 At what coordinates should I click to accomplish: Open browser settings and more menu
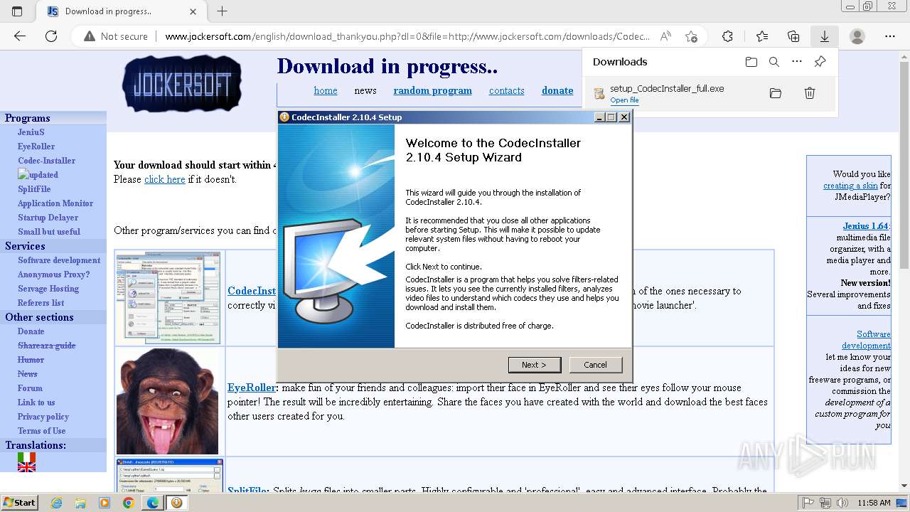890,36
